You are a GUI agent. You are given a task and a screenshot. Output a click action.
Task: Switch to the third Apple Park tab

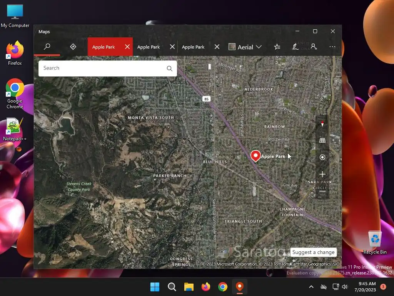tap(193, 47)
